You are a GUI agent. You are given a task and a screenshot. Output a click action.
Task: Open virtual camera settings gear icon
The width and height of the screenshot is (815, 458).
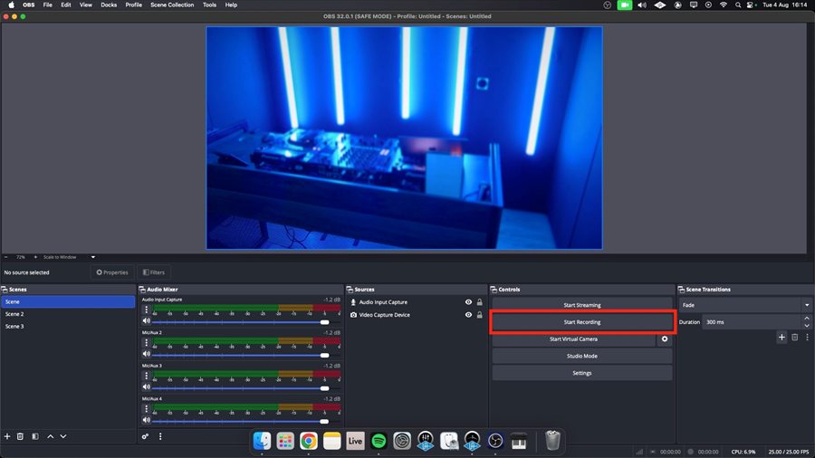pyautogui.click(x=665, y=339)
